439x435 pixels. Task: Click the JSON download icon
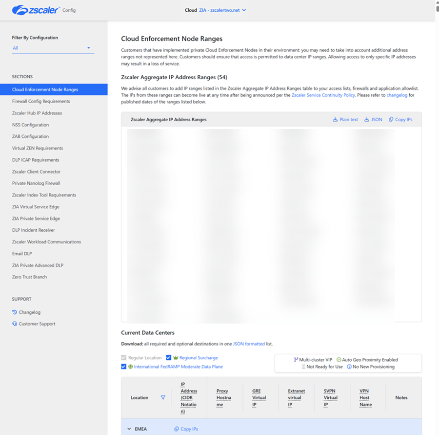tap(366, 119)
